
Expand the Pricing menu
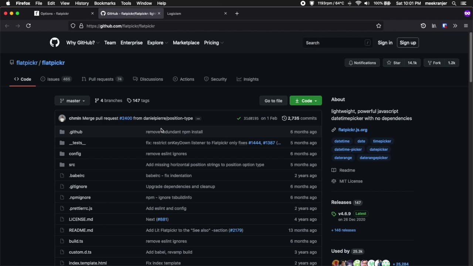[x=214, y=43]
